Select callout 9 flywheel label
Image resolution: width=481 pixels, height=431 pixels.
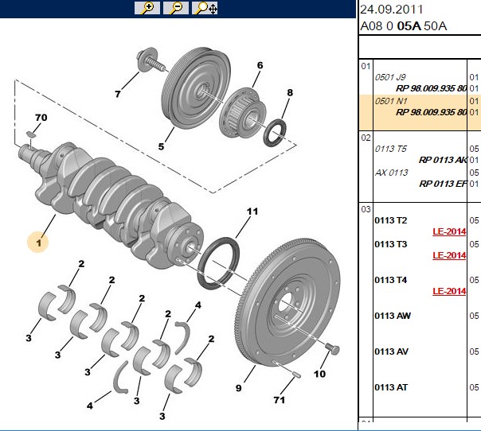click(239, 388)
